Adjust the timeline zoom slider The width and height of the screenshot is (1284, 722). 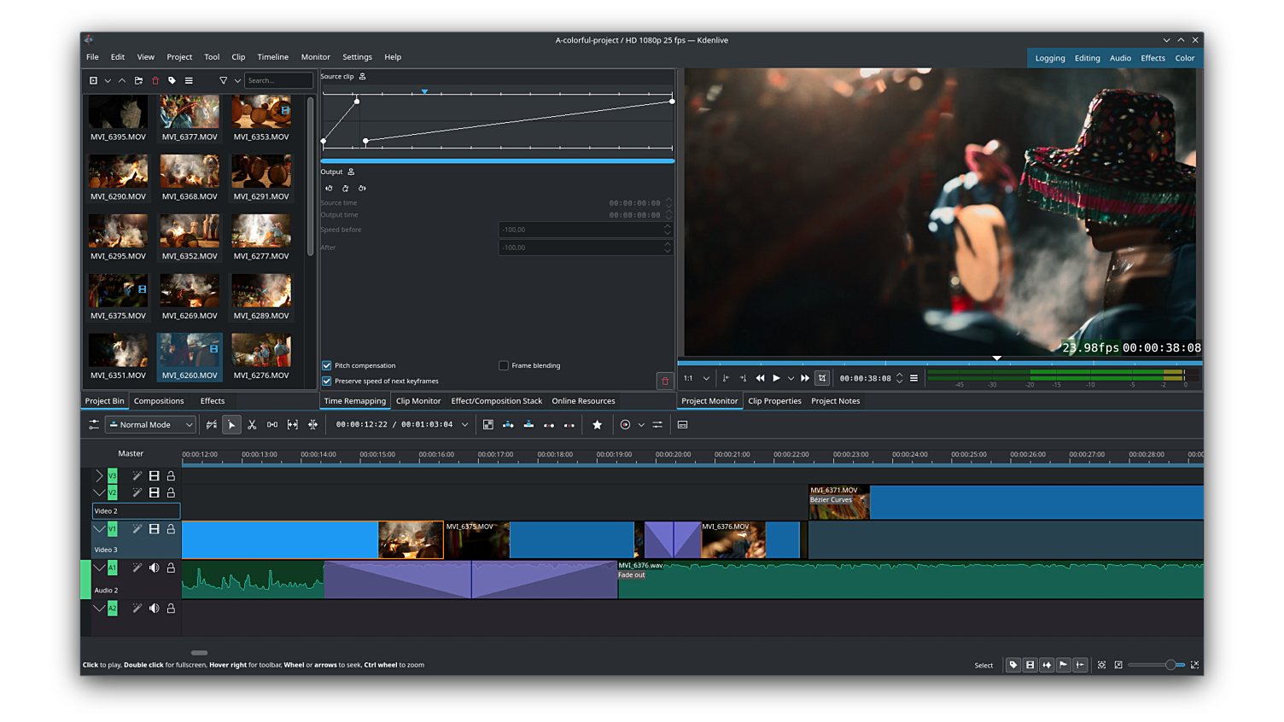(x=1170, y=665)
